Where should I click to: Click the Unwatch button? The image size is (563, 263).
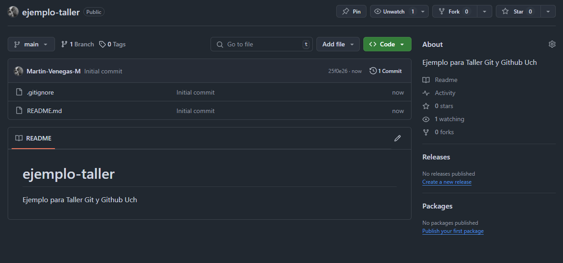pos(394,12)
